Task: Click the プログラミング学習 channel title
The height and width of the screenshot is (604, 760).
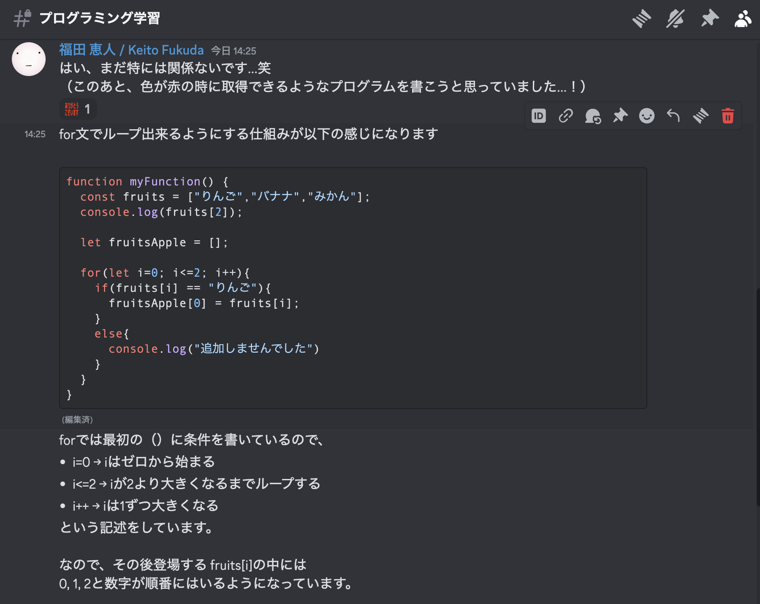Action: (100, 18)
